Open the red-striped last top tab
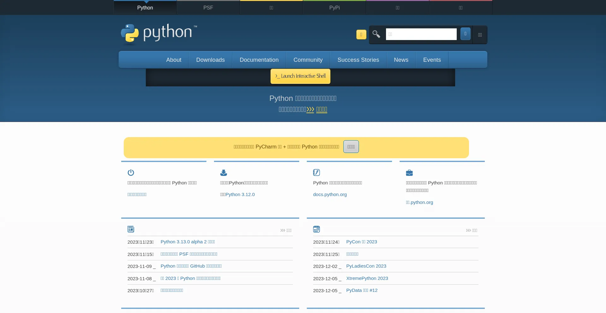 461,8
